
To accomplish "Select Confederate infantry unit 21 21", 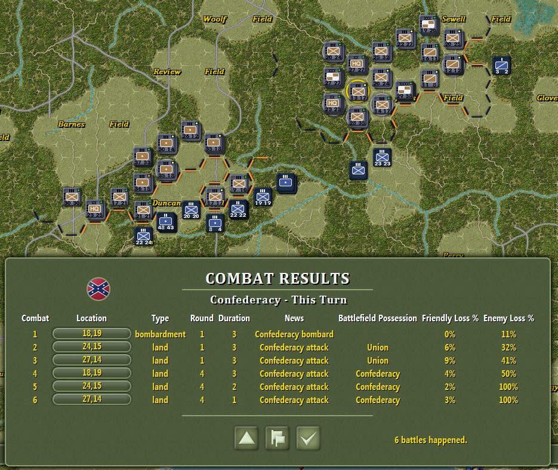I will [x=143, y=210].
